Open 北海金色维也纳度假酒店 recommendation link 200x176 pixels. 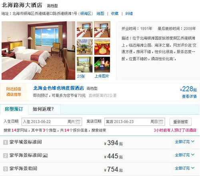[58, 88]
